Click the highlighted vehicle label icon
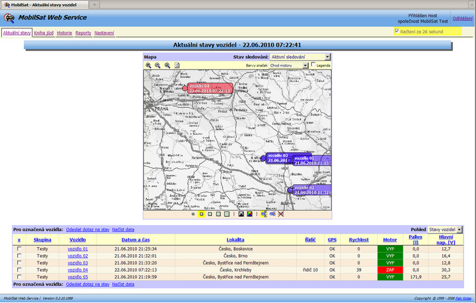 264,214
